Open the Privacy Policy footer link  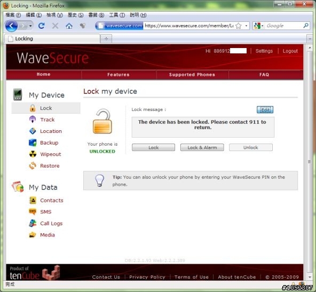(147, 277)
